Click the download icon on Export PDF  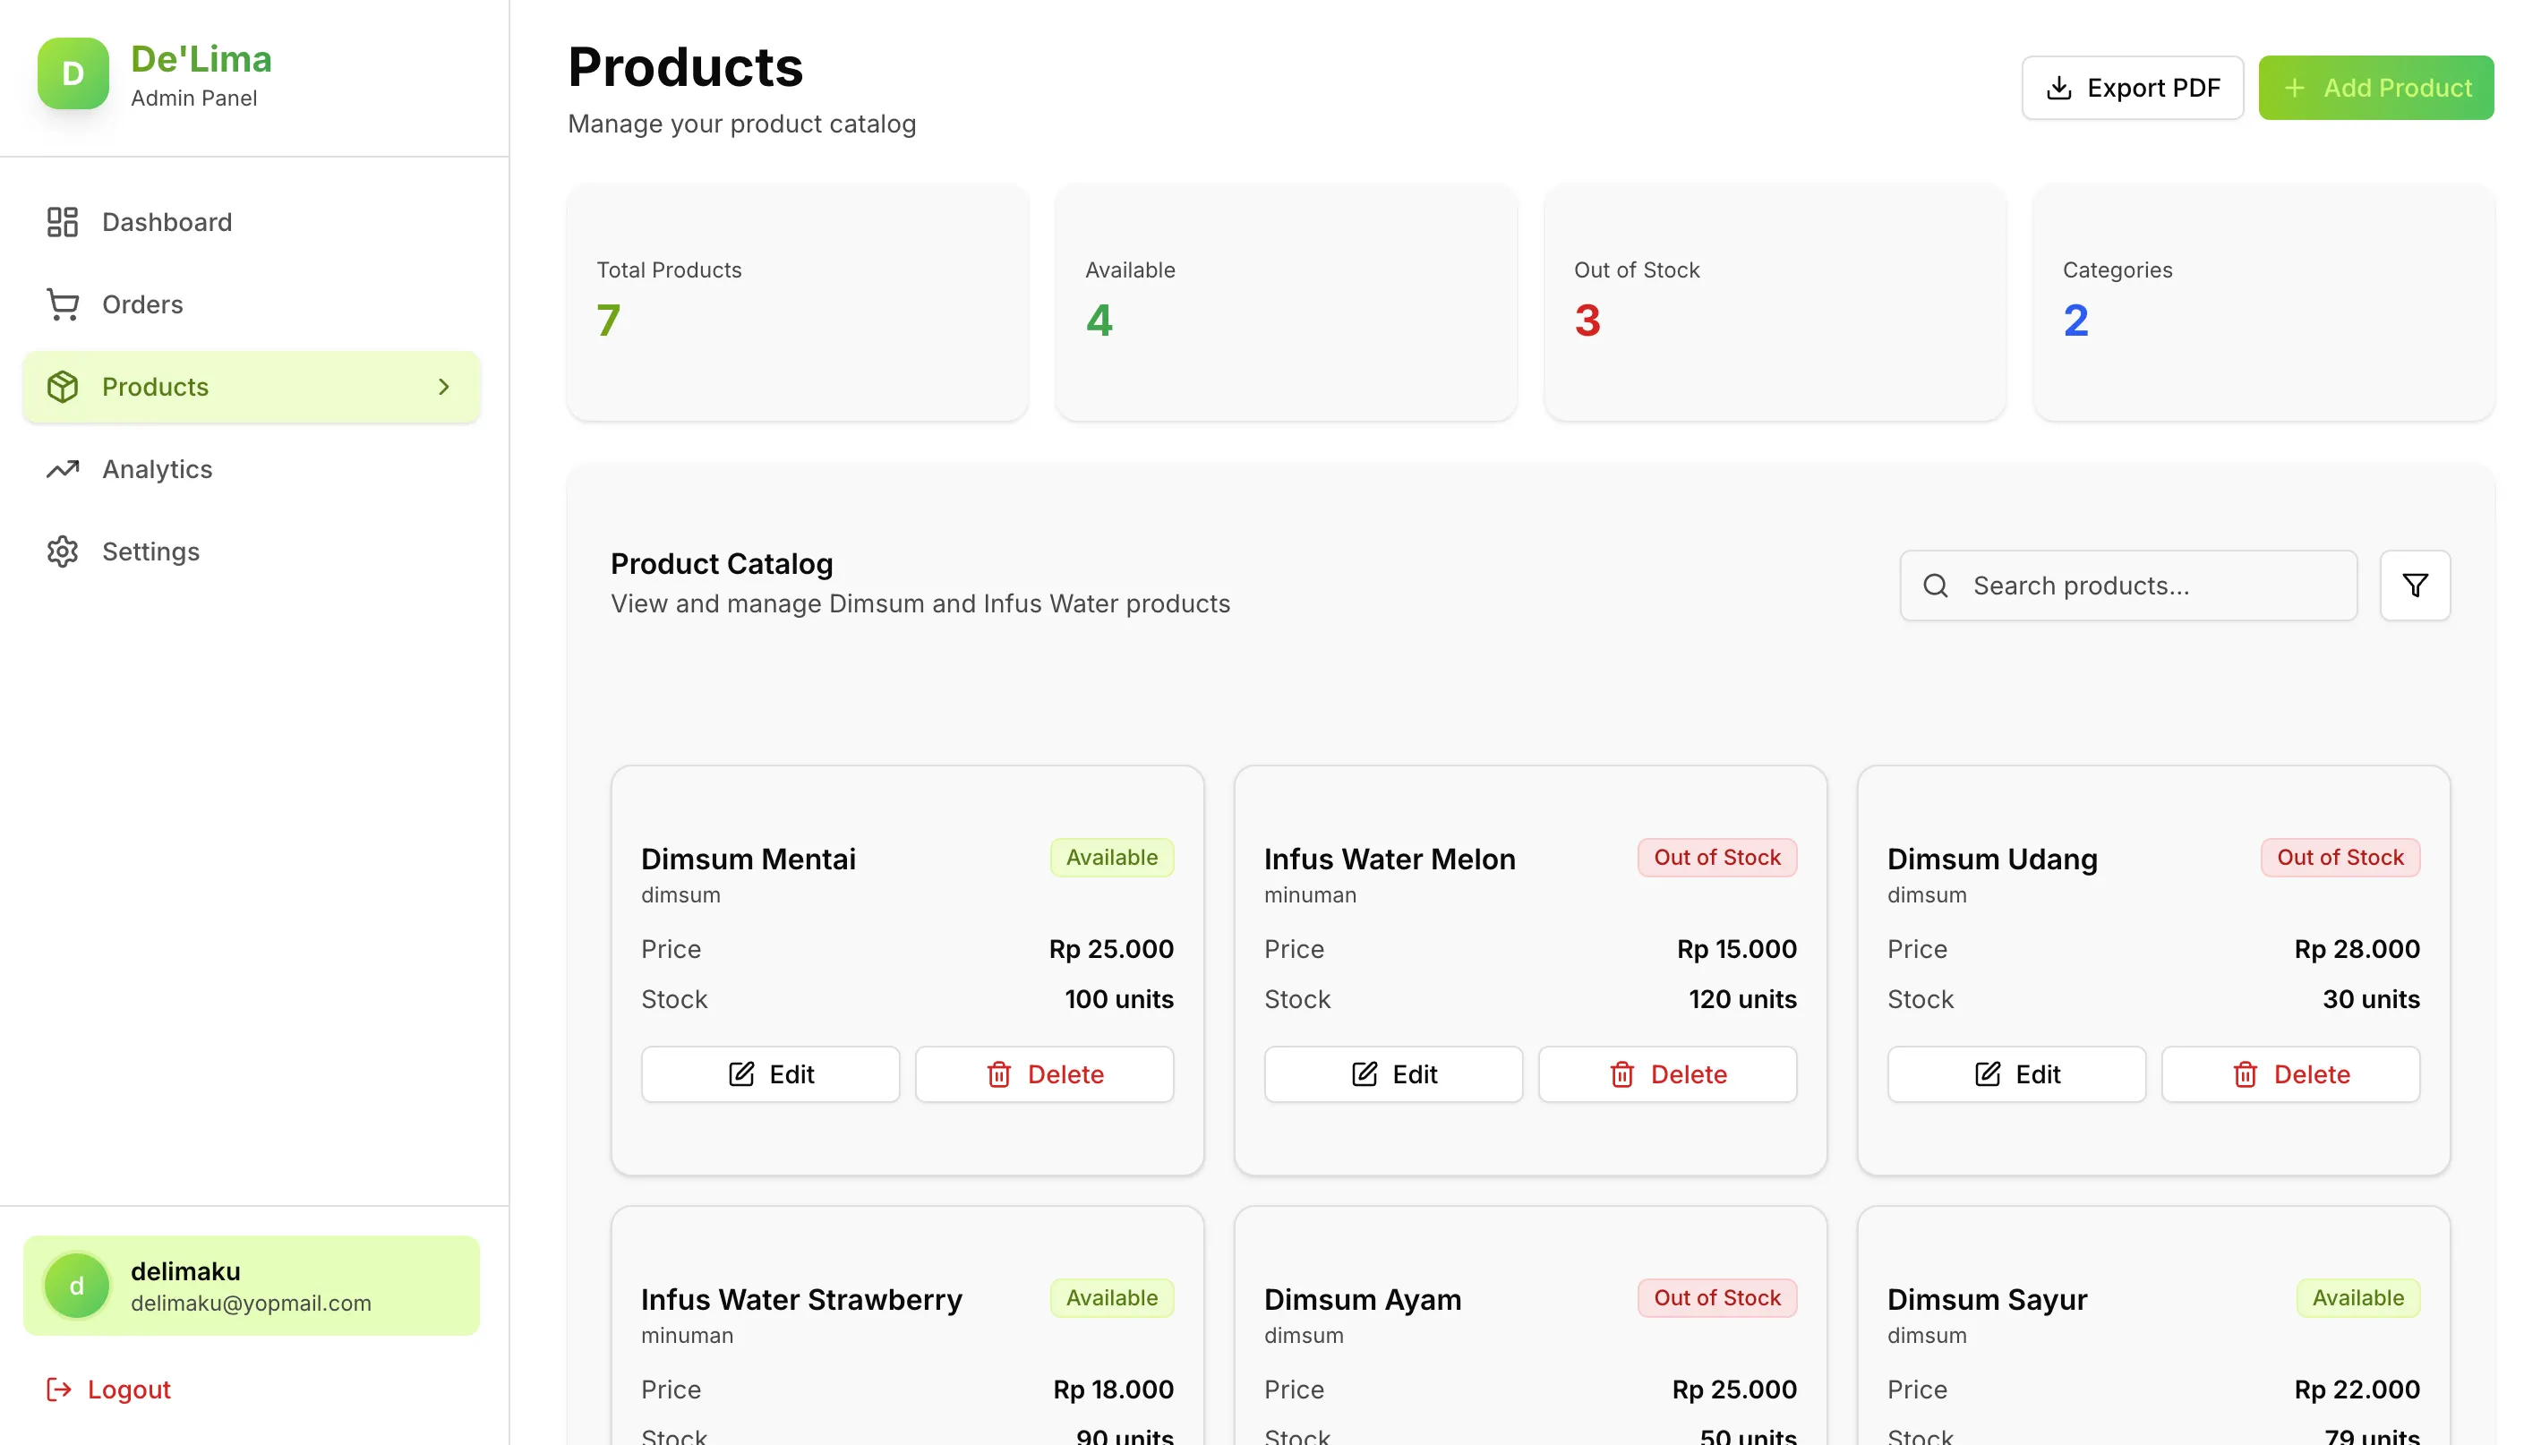(x=2058, y=89)
